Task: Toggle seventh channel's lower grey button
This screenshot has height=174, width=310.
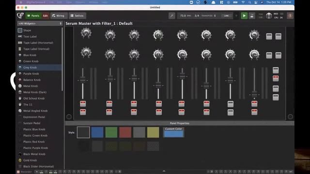Action: (231, 113)
